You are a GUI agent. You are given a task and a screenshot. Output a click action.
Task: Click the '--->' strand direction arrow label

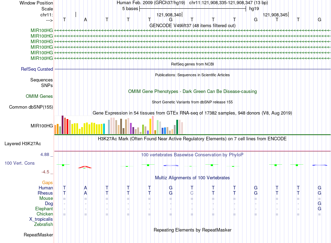[49, 20]
